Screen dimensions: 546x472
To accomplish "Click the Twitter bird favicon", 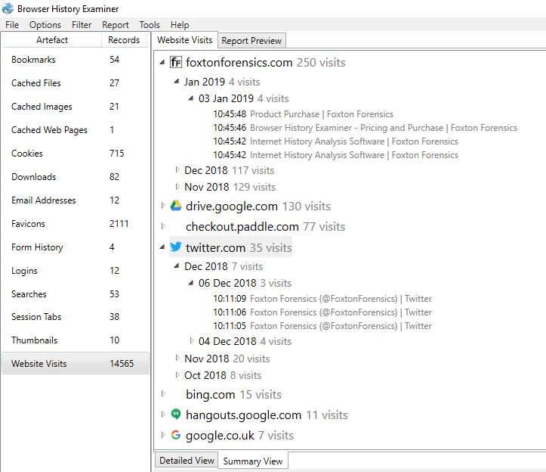I will click(x=176, y=247).
